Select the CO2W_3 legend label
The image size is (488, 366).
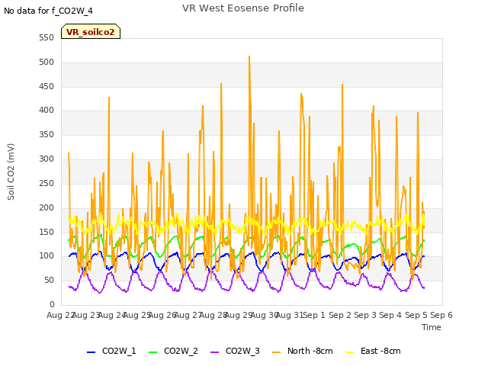[242, 351]
